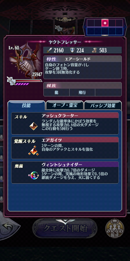The width and height of the screenshot is (130, 261).
Task: Tap the アッシュクラーター skill gem icon
Action: point(34,126)
